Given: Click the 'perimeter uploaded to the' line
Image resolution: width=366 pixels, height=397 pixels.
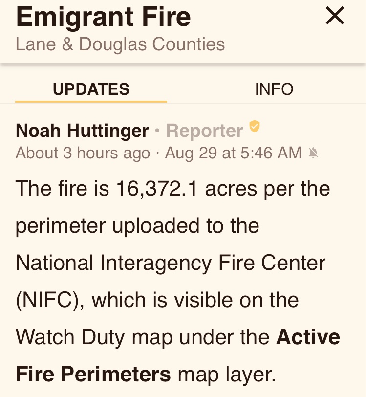Looking at the screenshot, I should [x=137, y=226].
